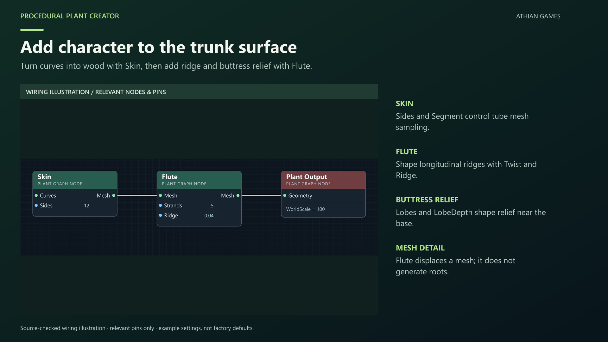
Task: Click the ATHIAN GAMES label
Action: 538,16
